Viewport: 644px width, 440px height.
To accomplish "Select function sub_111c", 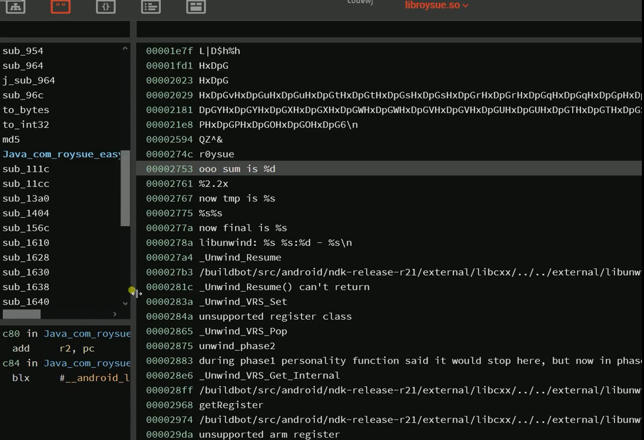I will (25, 169).
